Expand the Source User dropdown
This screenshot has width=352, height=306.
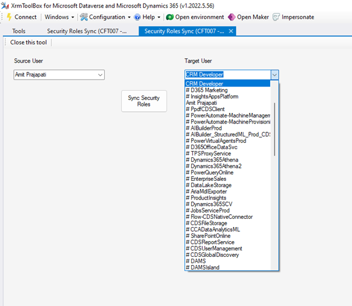tap(100, 75)
